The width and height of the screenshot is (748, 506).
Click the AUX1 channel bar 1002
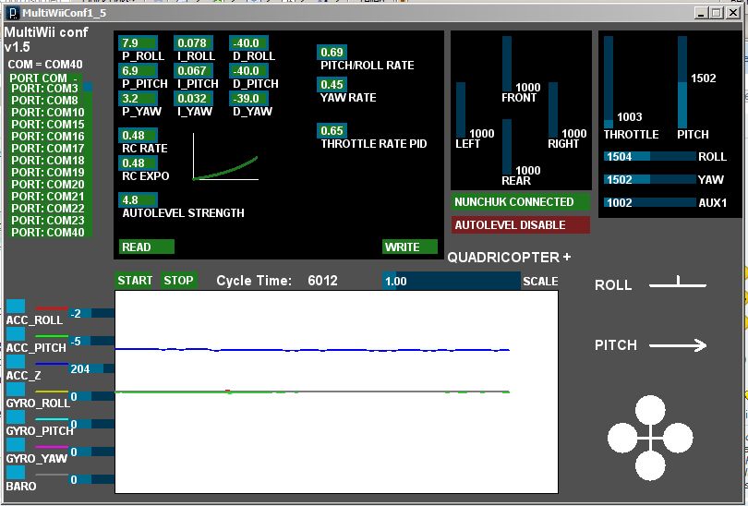point(650,203)
